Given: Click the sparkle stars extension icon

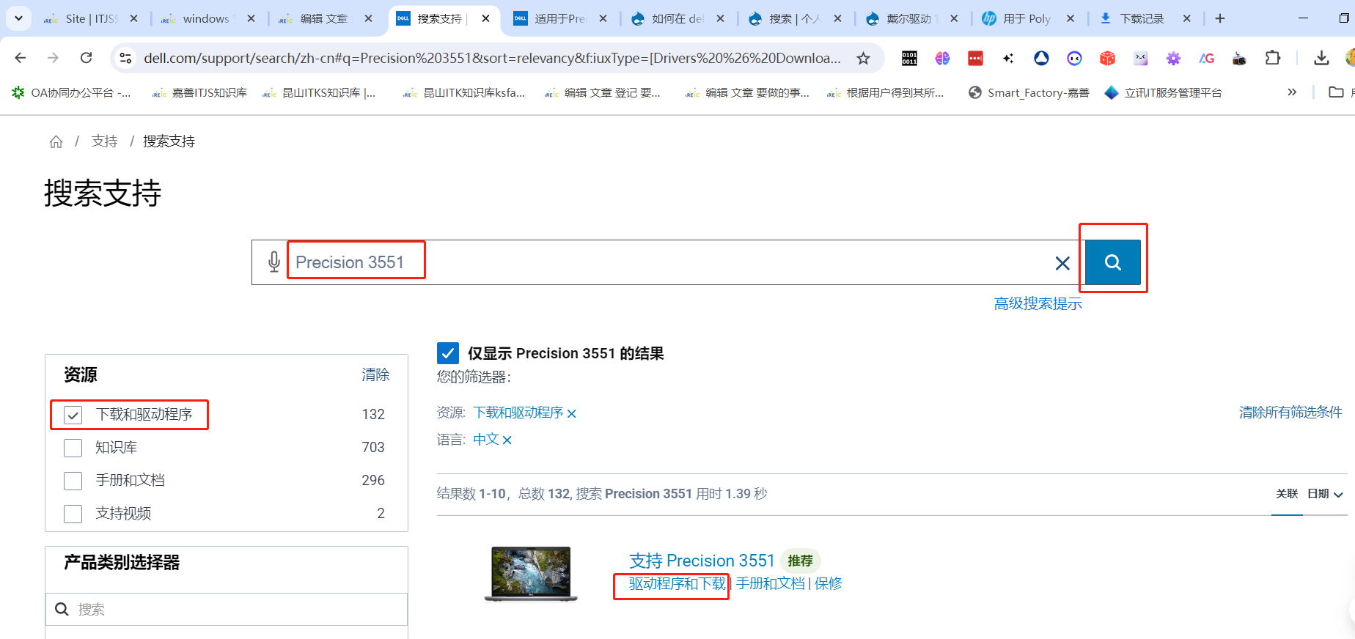Looking at the screenshot, I should click(x=1008, y=58).
